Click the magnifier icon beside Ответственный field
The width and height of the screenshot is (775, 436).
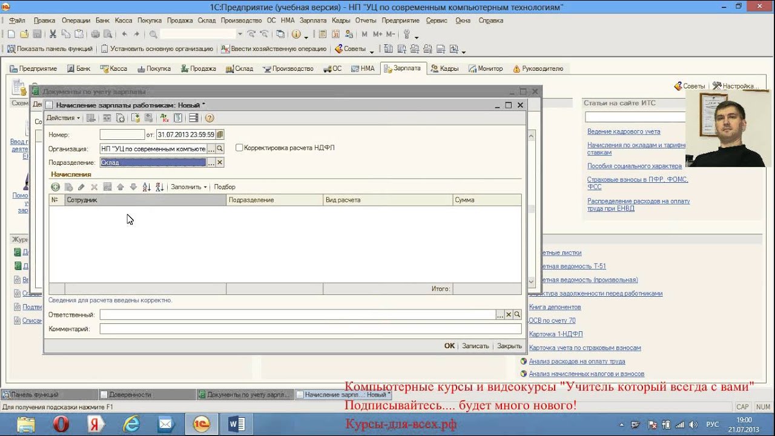click(x=517, y=315)
